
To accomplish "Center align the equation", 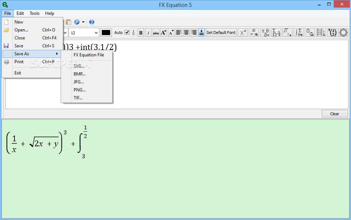I will (x=186, y=33).
